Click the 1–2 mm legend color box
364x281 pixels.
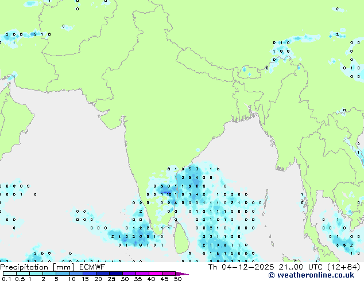tap(36, 274)
